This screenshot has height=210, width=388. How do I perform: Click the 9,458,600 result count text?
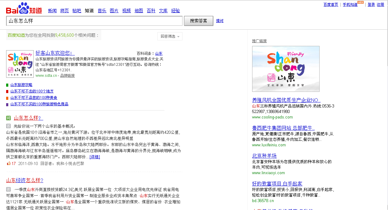(x=64, y=35)
